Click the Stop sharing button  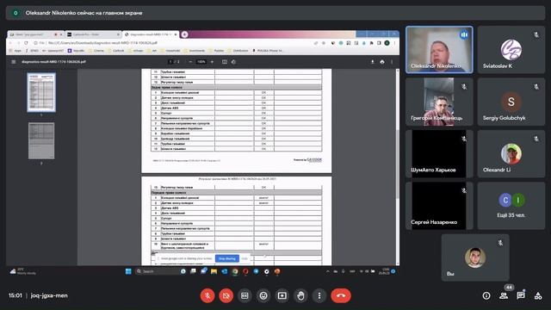pyautogui.click(x=227, y=258)
